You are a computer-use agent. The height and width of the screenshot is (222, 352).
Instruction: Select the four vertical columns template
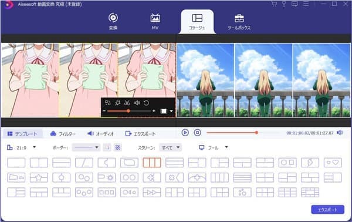tap(220, 177)
